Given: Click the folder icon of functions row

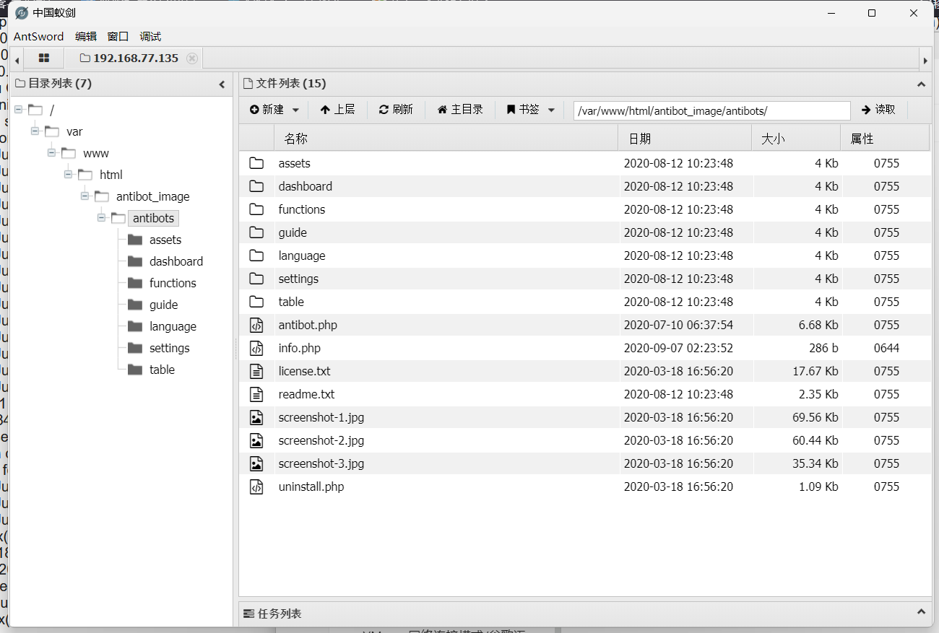Looking at the screenshot, I should click(x=256, y=209).
